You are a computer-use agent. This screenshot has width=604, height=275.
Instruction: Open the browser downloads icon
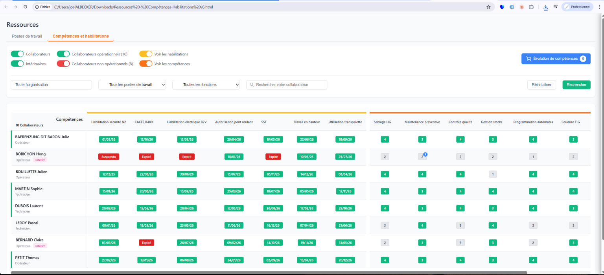[x=546, y=7]
